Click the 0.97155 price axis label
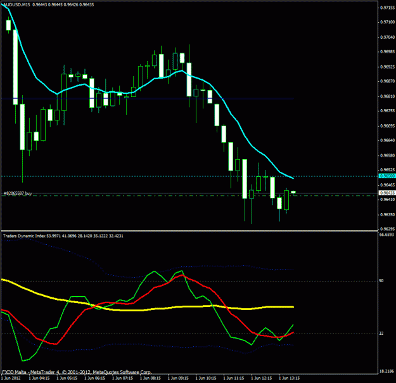Viewport: 396px width, 383px height. tap(387, 8)
